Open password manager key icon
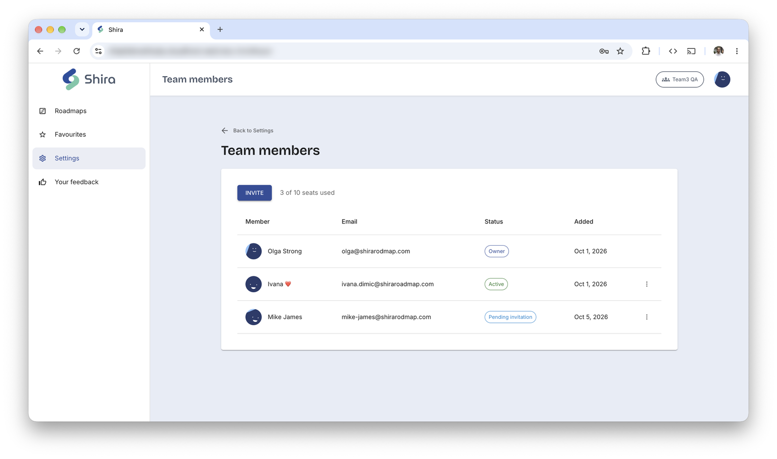The image size is (777, 459). coord(604,51)
